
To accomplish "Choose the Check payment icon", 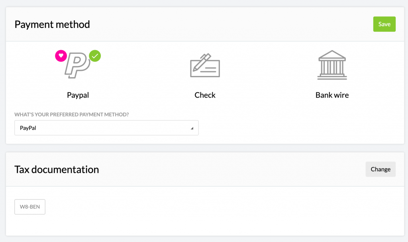I will point(205,65).
